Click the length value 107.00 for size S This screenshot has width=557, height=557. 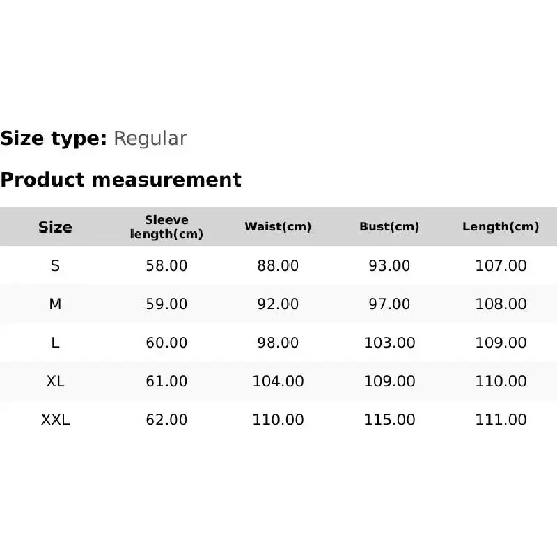point(501,266)
